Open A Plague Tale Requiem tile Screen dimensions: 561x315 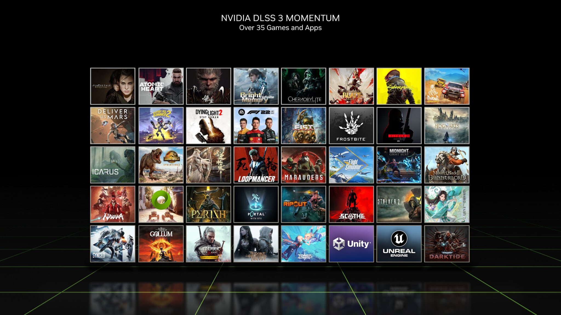tap(113, 86)
